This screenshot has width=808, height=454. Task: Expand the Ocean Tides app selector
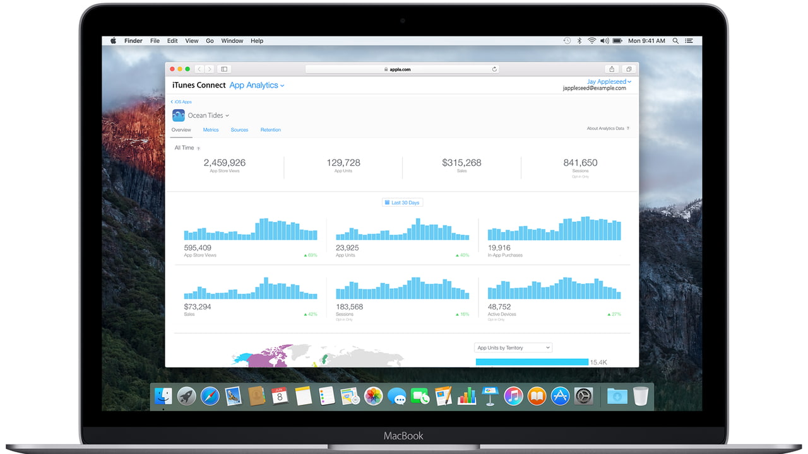208,115
